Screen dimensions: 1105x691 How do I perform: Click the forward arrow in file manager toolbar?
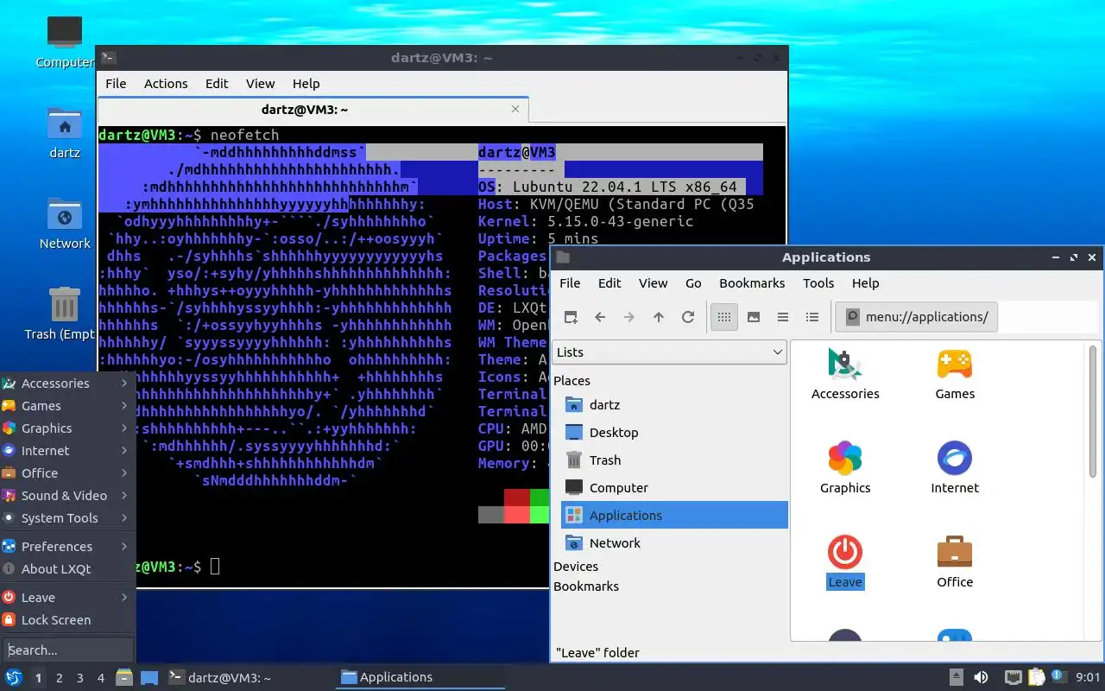[629, 317]
